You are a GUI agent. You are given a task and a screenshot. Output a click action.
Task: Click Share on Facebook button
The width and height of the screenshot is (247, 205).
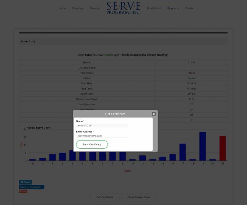[31, 187]
